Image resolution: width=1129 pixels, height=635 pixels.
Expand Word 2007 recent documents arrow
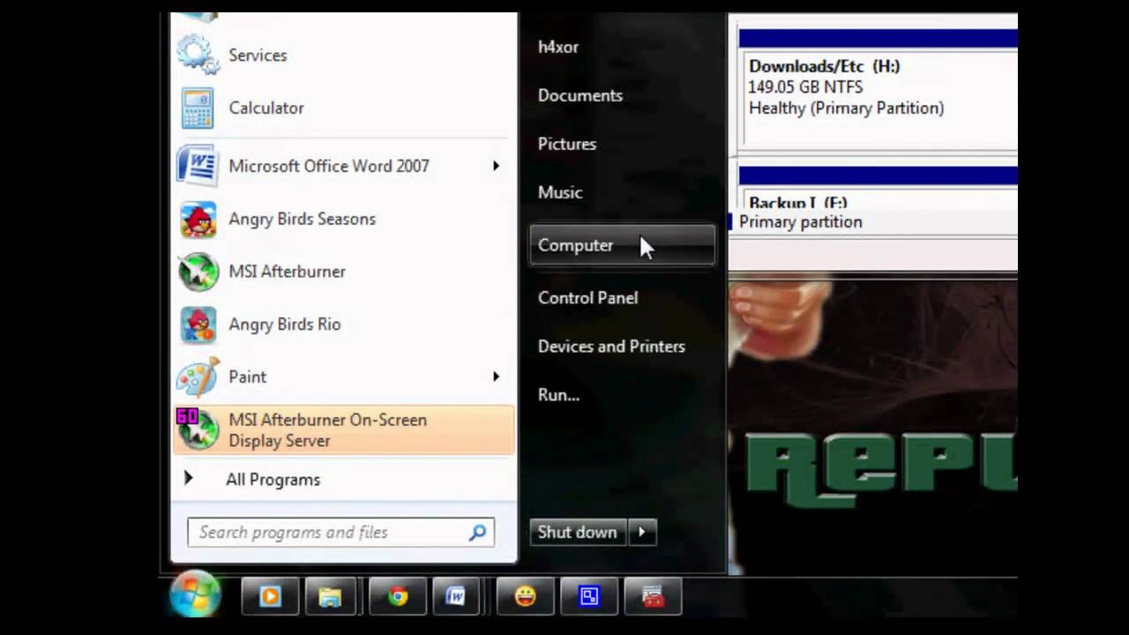pyautogui.click(x=496, y=166)
